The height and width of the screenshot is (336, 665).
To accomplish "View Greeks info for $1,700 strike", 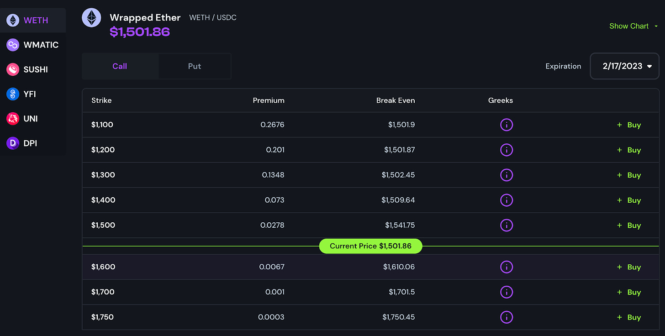I will click(x=507, y=292).
